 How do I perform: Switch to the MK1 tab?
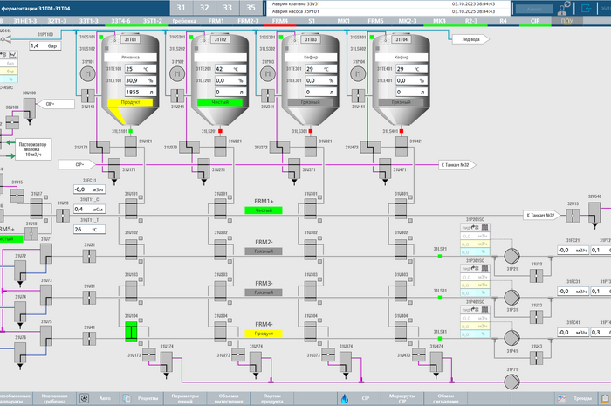click(x=344, y=20)
